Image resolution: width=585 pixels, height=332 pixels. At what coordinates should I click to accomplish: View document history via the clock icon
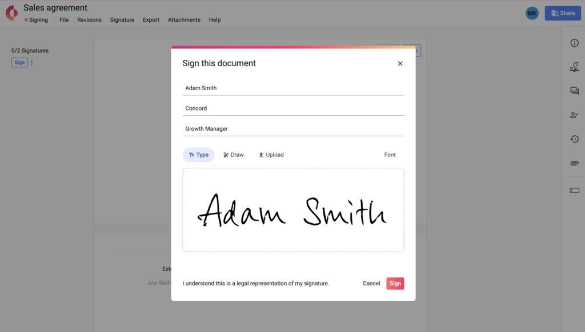[574, 139]
